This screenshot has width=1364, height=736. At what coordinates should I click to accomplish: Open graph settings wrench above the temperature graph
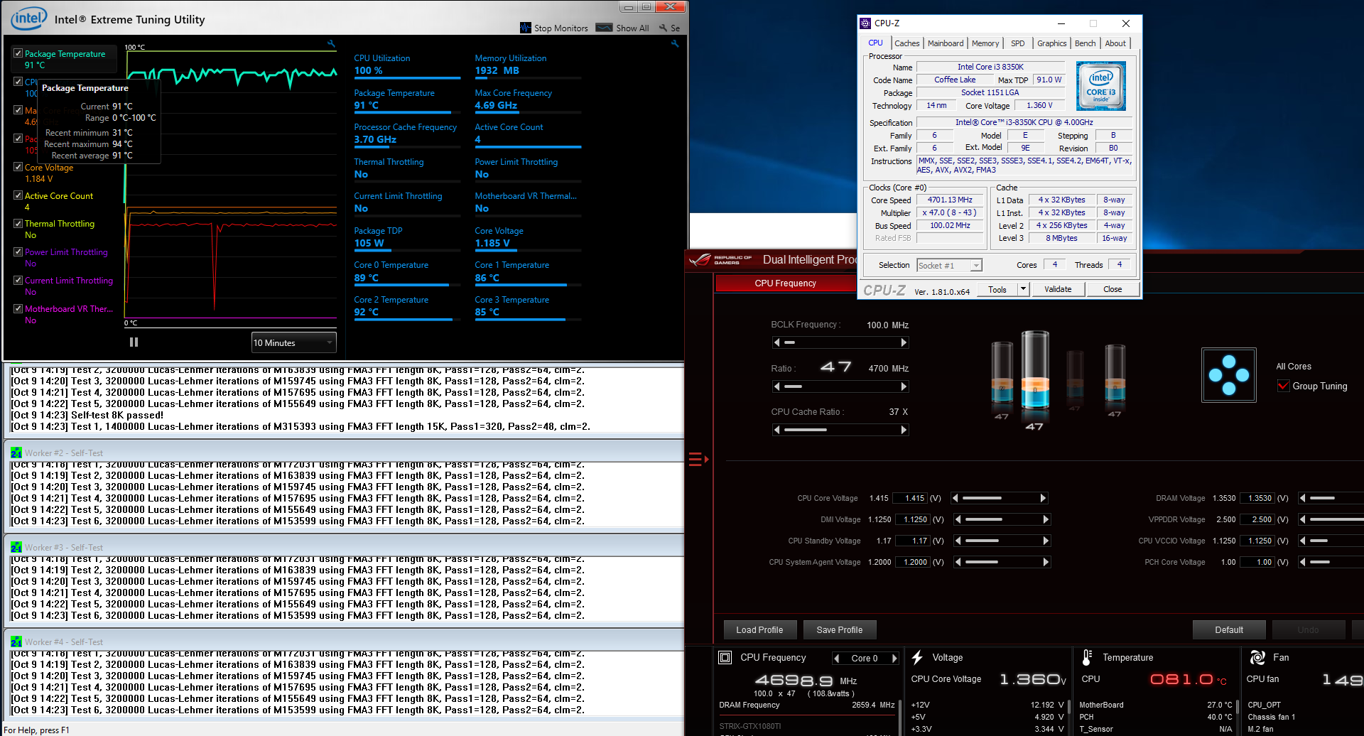(x=331, y=44)
